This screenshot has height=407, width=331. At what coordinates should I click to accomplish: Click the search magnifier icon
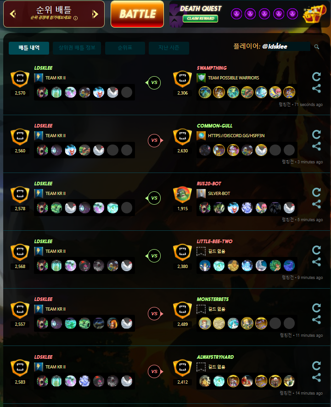point(316,47)
